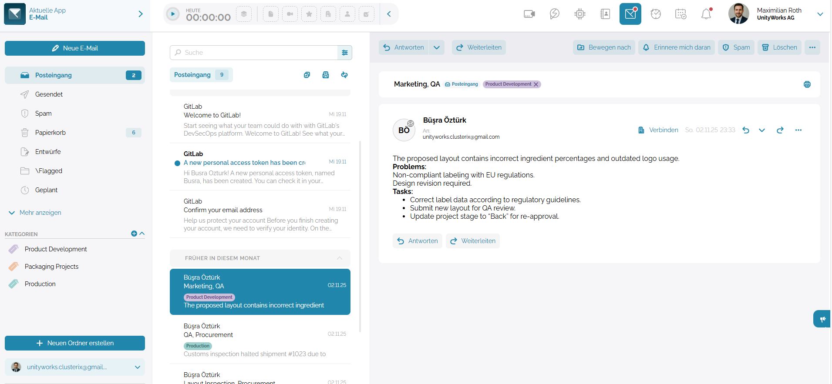The height and width of the screenshot is (384, 832).
Task: Select the Posteingang tab with count 9
Action: (x=201, y=75)
